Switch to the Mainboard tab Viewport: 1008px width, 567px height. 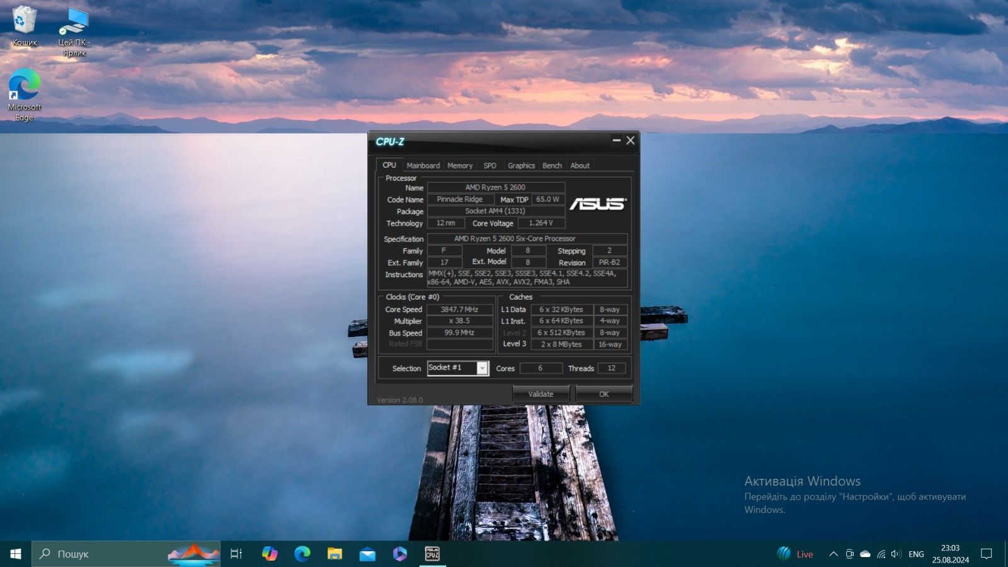(x=423, y=166)
